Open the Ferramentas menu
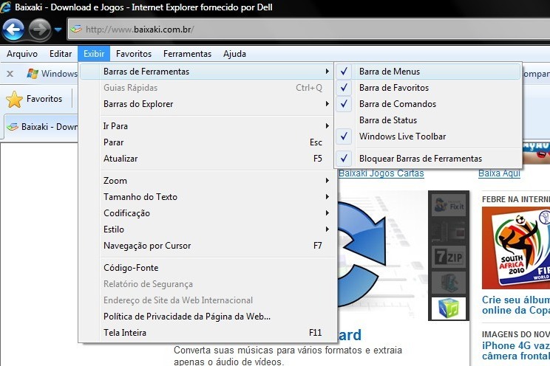This screenshot has width=550, height=366. [187, 54]
